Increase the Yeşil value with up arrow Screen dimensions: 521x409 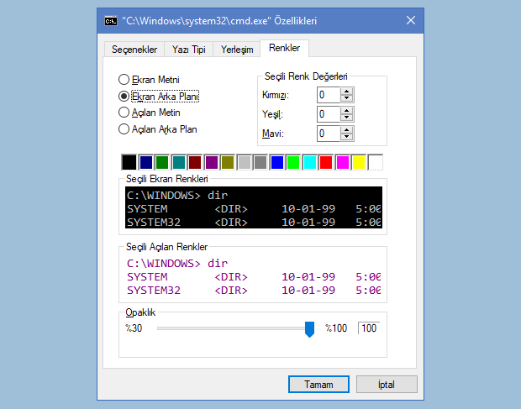pyautogui.click(x=346, y=111)
